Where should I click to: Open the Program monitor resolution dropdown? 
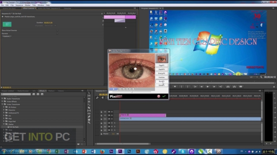tap(254, 77)
